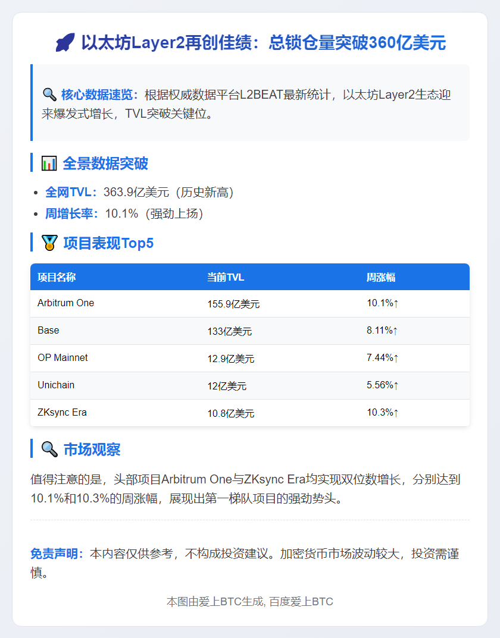Click the 项目名称 column header

click(57, 278)
